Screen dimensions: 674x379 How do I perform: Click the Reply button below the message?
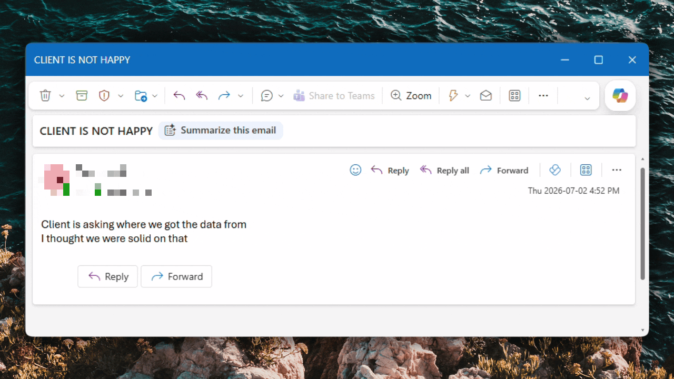point(108,276)
